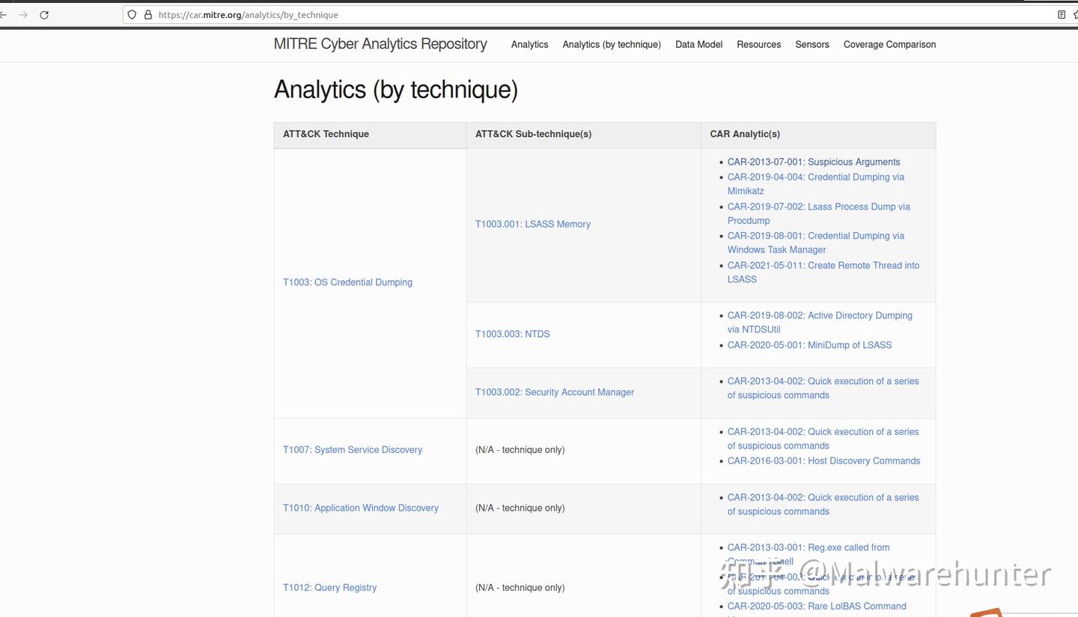Open CAR-2019-04-004 Credential Dumping via Mimikatz

tap(816, 183)
